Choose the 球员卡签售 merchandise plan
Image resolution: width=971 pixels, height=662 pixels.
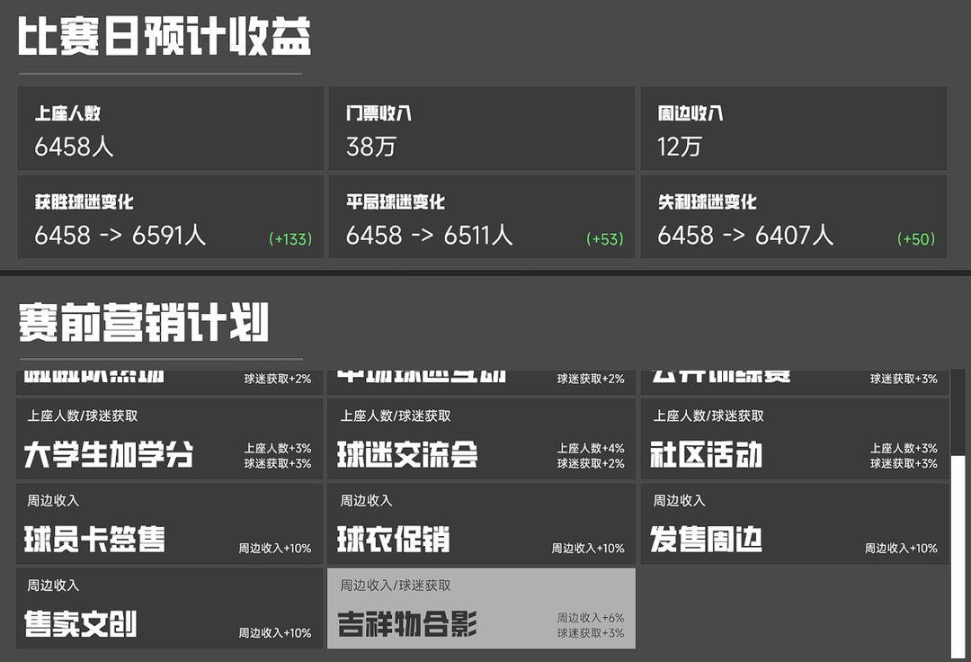170,523
